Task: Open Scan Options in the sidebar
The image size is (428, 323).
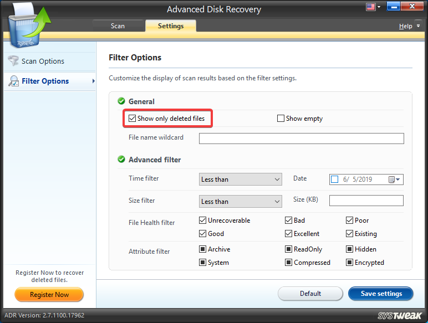Action: pyautogui.click(x=50, y=61)
